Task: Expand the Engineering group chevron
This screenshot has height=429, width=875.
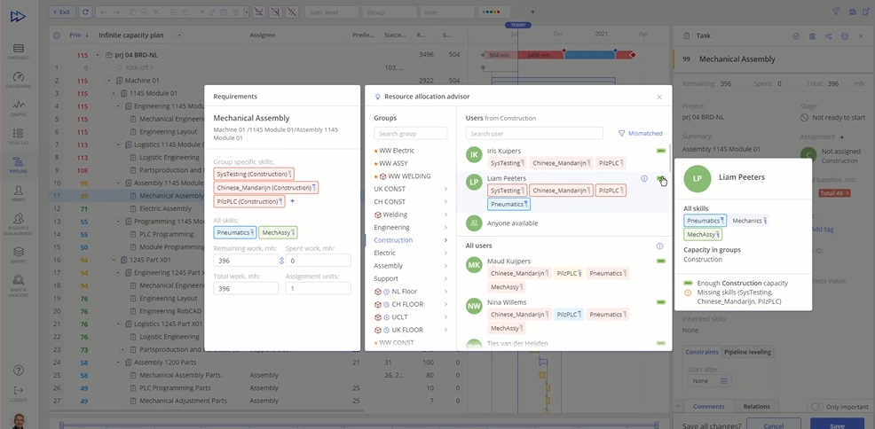Action: [x=445, y=227]
